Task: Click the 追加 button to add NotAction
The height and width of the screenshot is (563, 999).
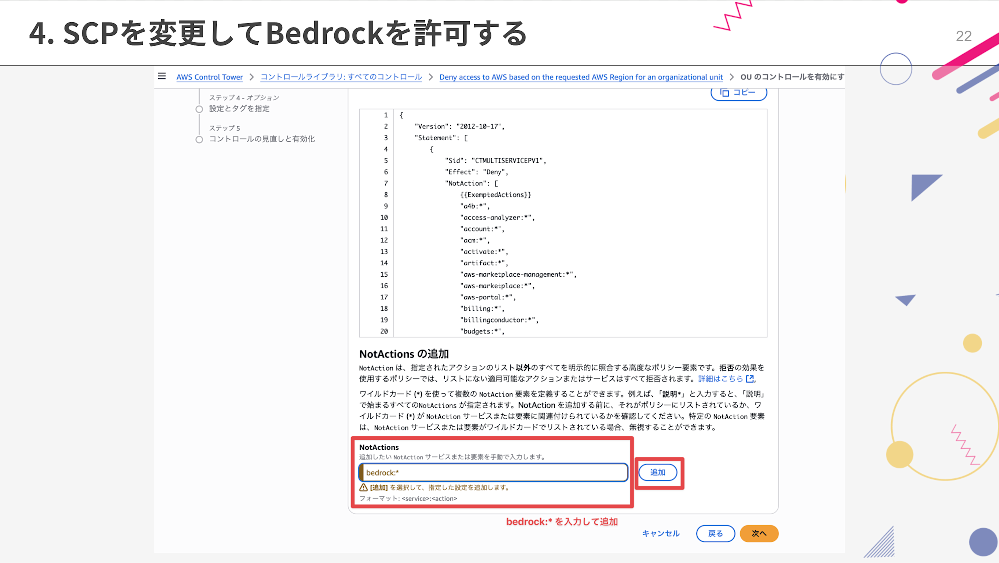Action: [658, 472]
